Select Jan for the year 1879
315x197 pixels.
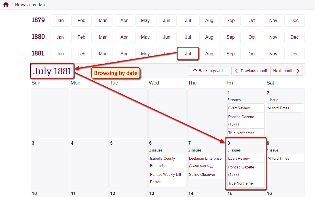(x=60, y=20)
